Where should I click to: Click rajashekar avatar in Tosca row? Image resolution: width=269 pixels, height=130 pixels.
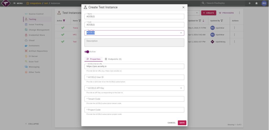(x=212, y=28)
